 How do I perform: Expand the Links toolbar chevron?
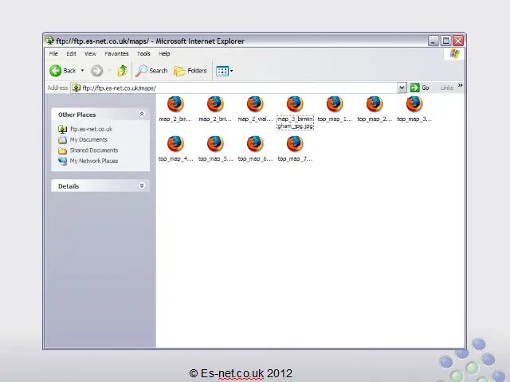pyautogui.click(x=461, y=85)
